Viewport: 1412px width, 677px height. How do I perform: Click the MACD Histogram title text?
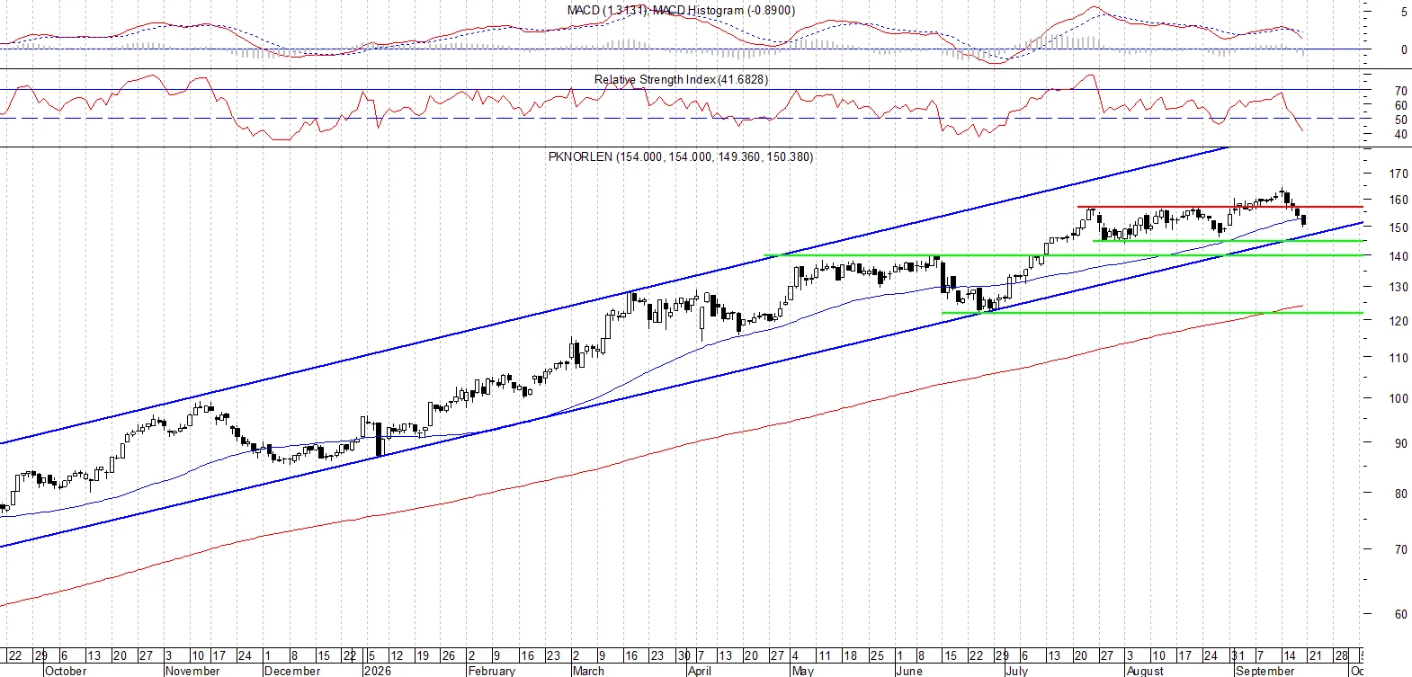[x=724, y=10]
